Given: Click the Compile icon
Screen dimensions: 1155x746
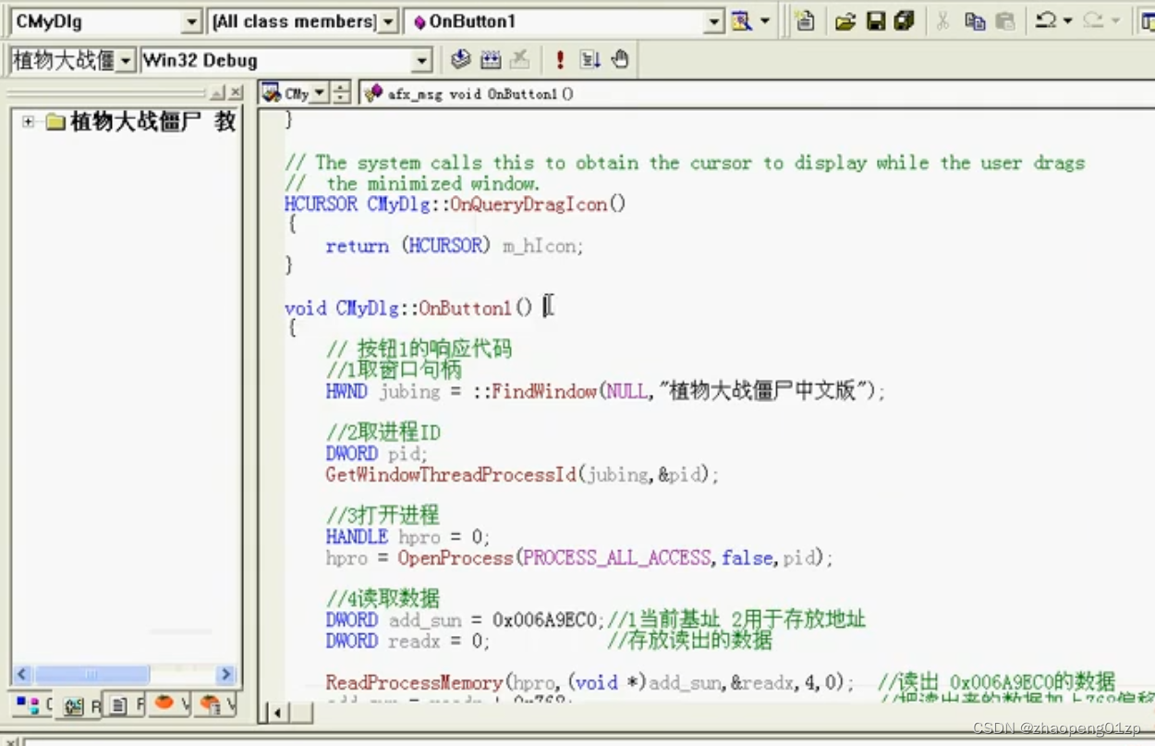Looking at the screenshot, I should click(460, 60).
